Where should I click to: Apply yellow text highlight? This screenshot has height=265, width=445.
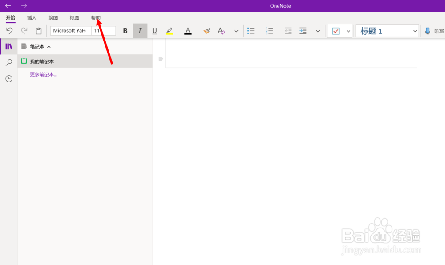170,31
